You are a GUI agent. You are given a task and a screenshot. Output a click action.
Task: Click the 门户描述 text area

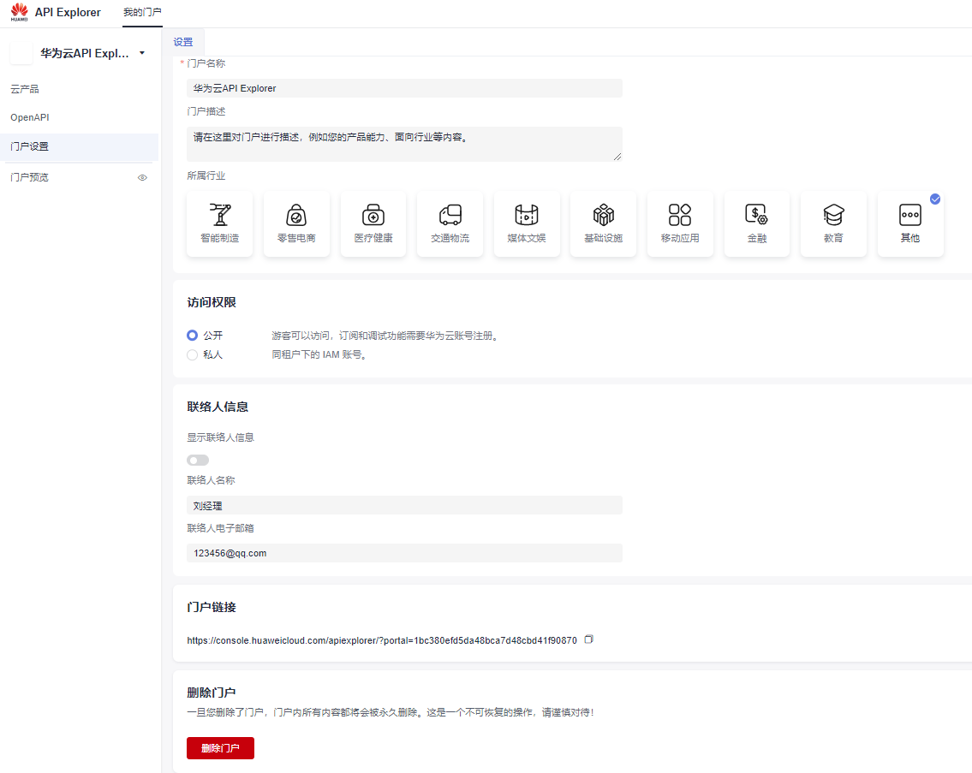click(x=404, y=145)
